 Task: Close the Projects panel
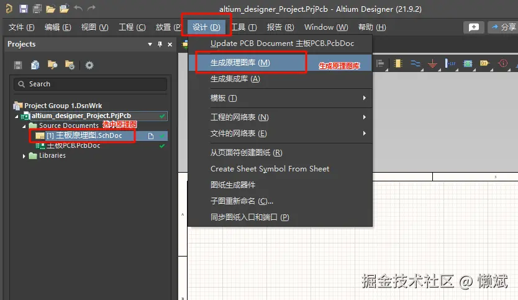170,44
